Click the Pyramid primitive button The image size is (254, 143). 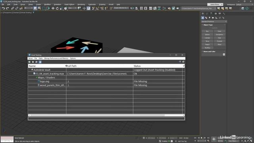coord(219,41)
